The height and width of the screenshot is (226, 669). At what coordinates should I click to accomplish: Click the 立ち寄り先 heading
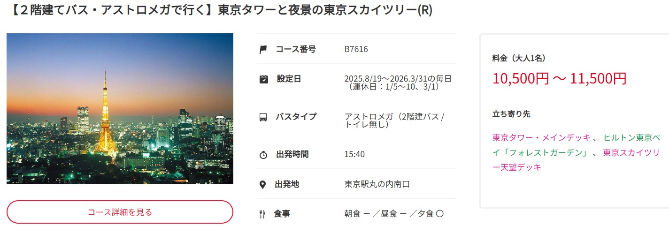(511, 114)
